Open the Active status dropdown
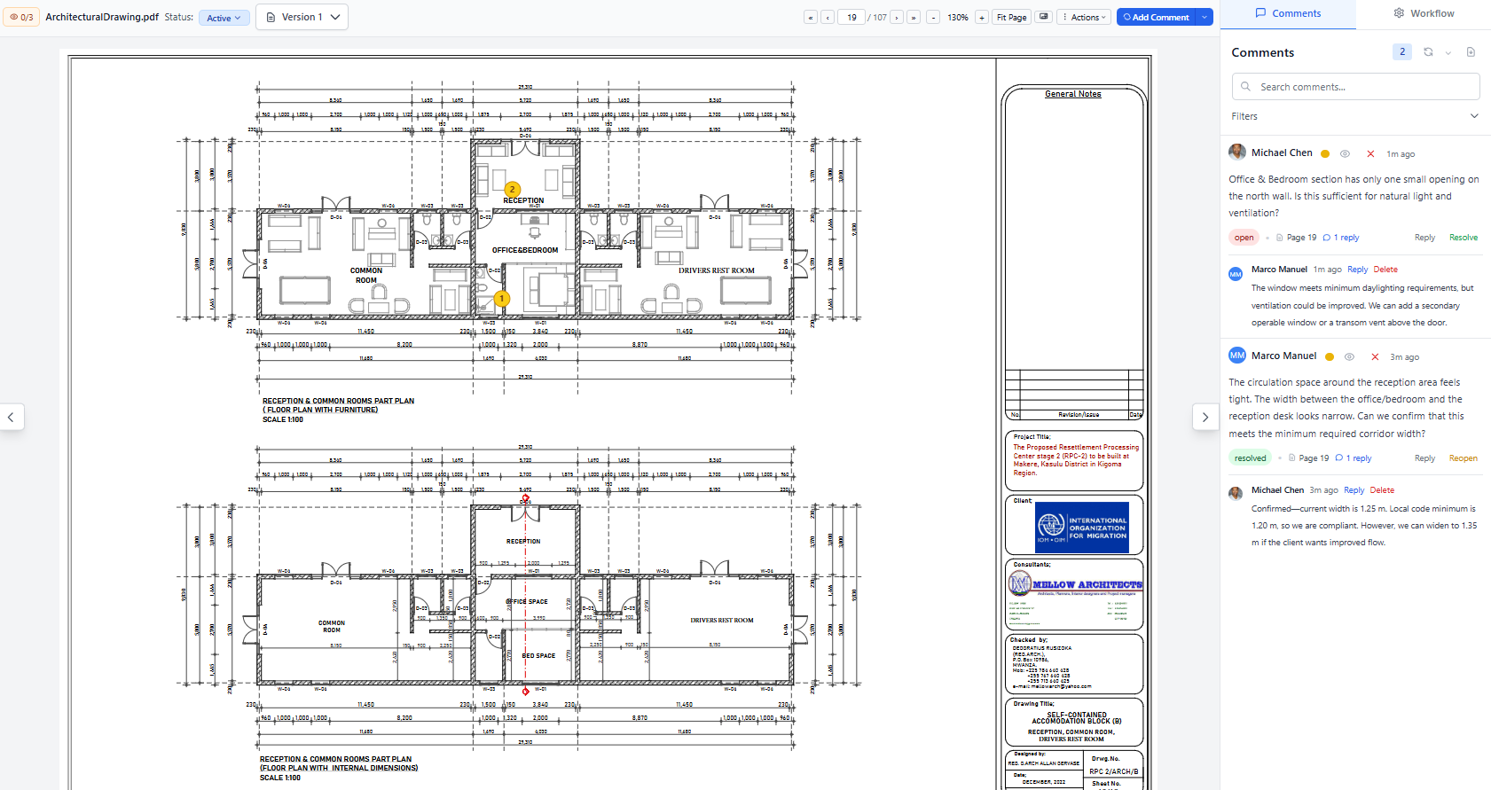The height and width of the screenshot is (790, 1491). 224,18
